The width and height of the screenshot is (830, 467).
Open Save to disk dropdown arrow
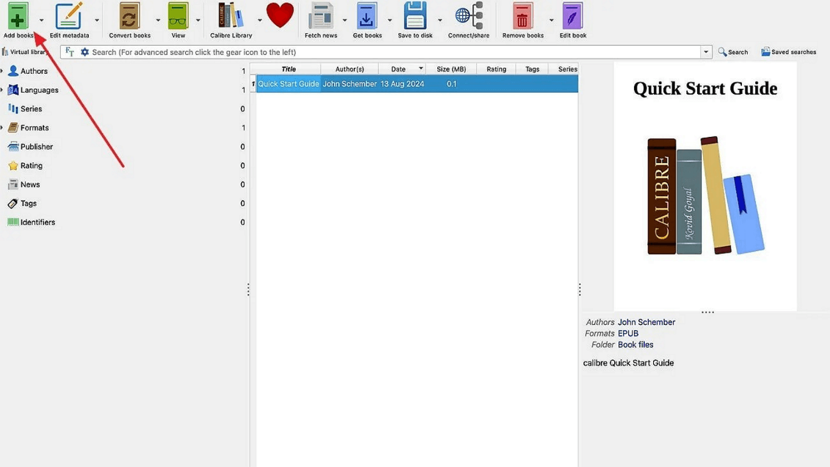(440, 20)
